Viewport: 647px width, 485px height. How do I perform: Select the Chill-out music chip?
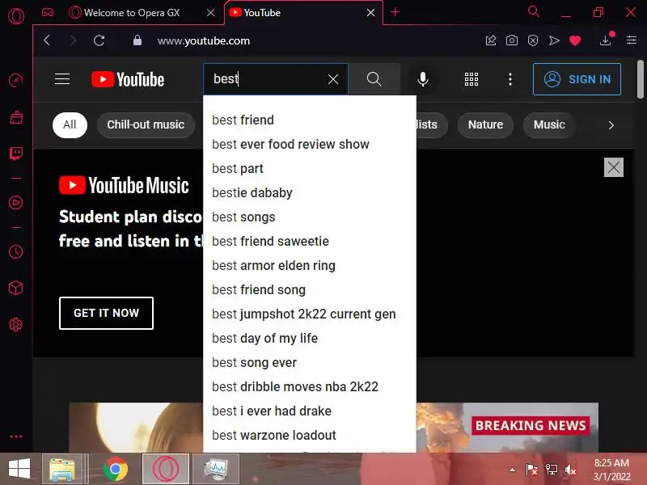146,124
